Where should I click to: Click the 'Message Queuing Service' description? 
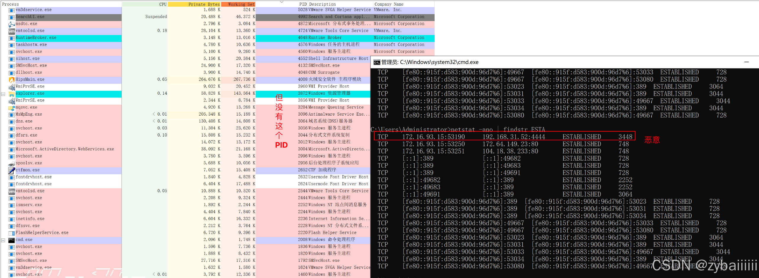(x=336, y=107)
